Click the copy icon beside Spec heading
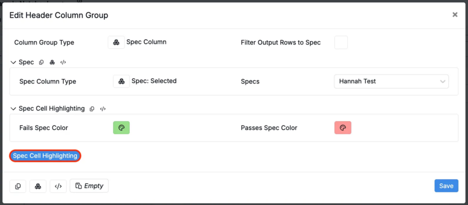Image resolution: width=468 pixels, height=205 pixels. tap(42, 62)
